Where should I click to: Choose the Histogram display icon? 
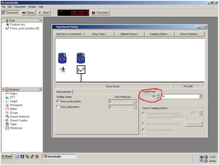tap(7, 105)
